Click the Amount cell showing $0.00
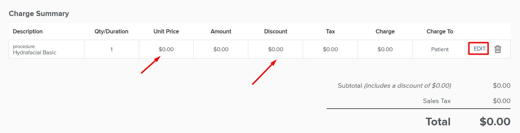 click(x=221, y=49)
